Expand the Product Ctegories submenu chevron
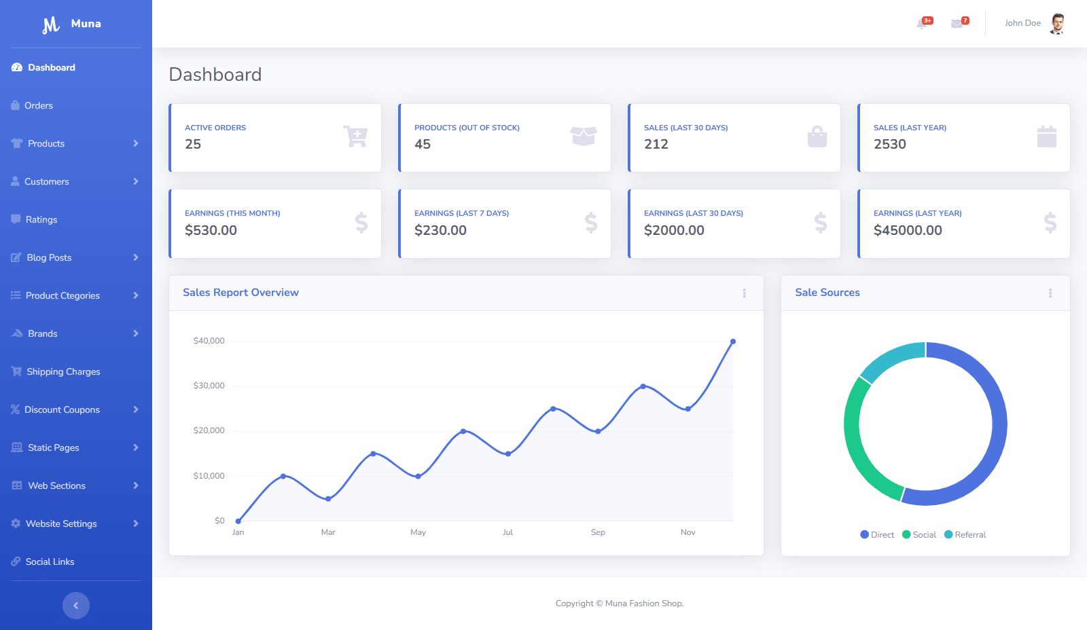The image size is (1087, 630). (x=136, y=295)
